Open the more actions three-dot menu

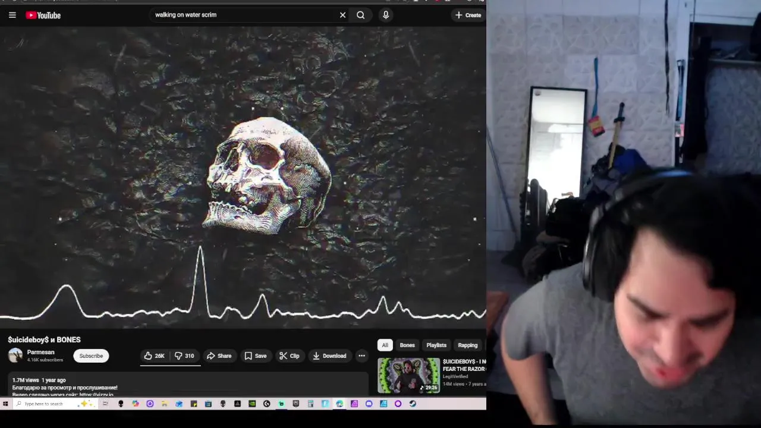click(x=361, y=355)
